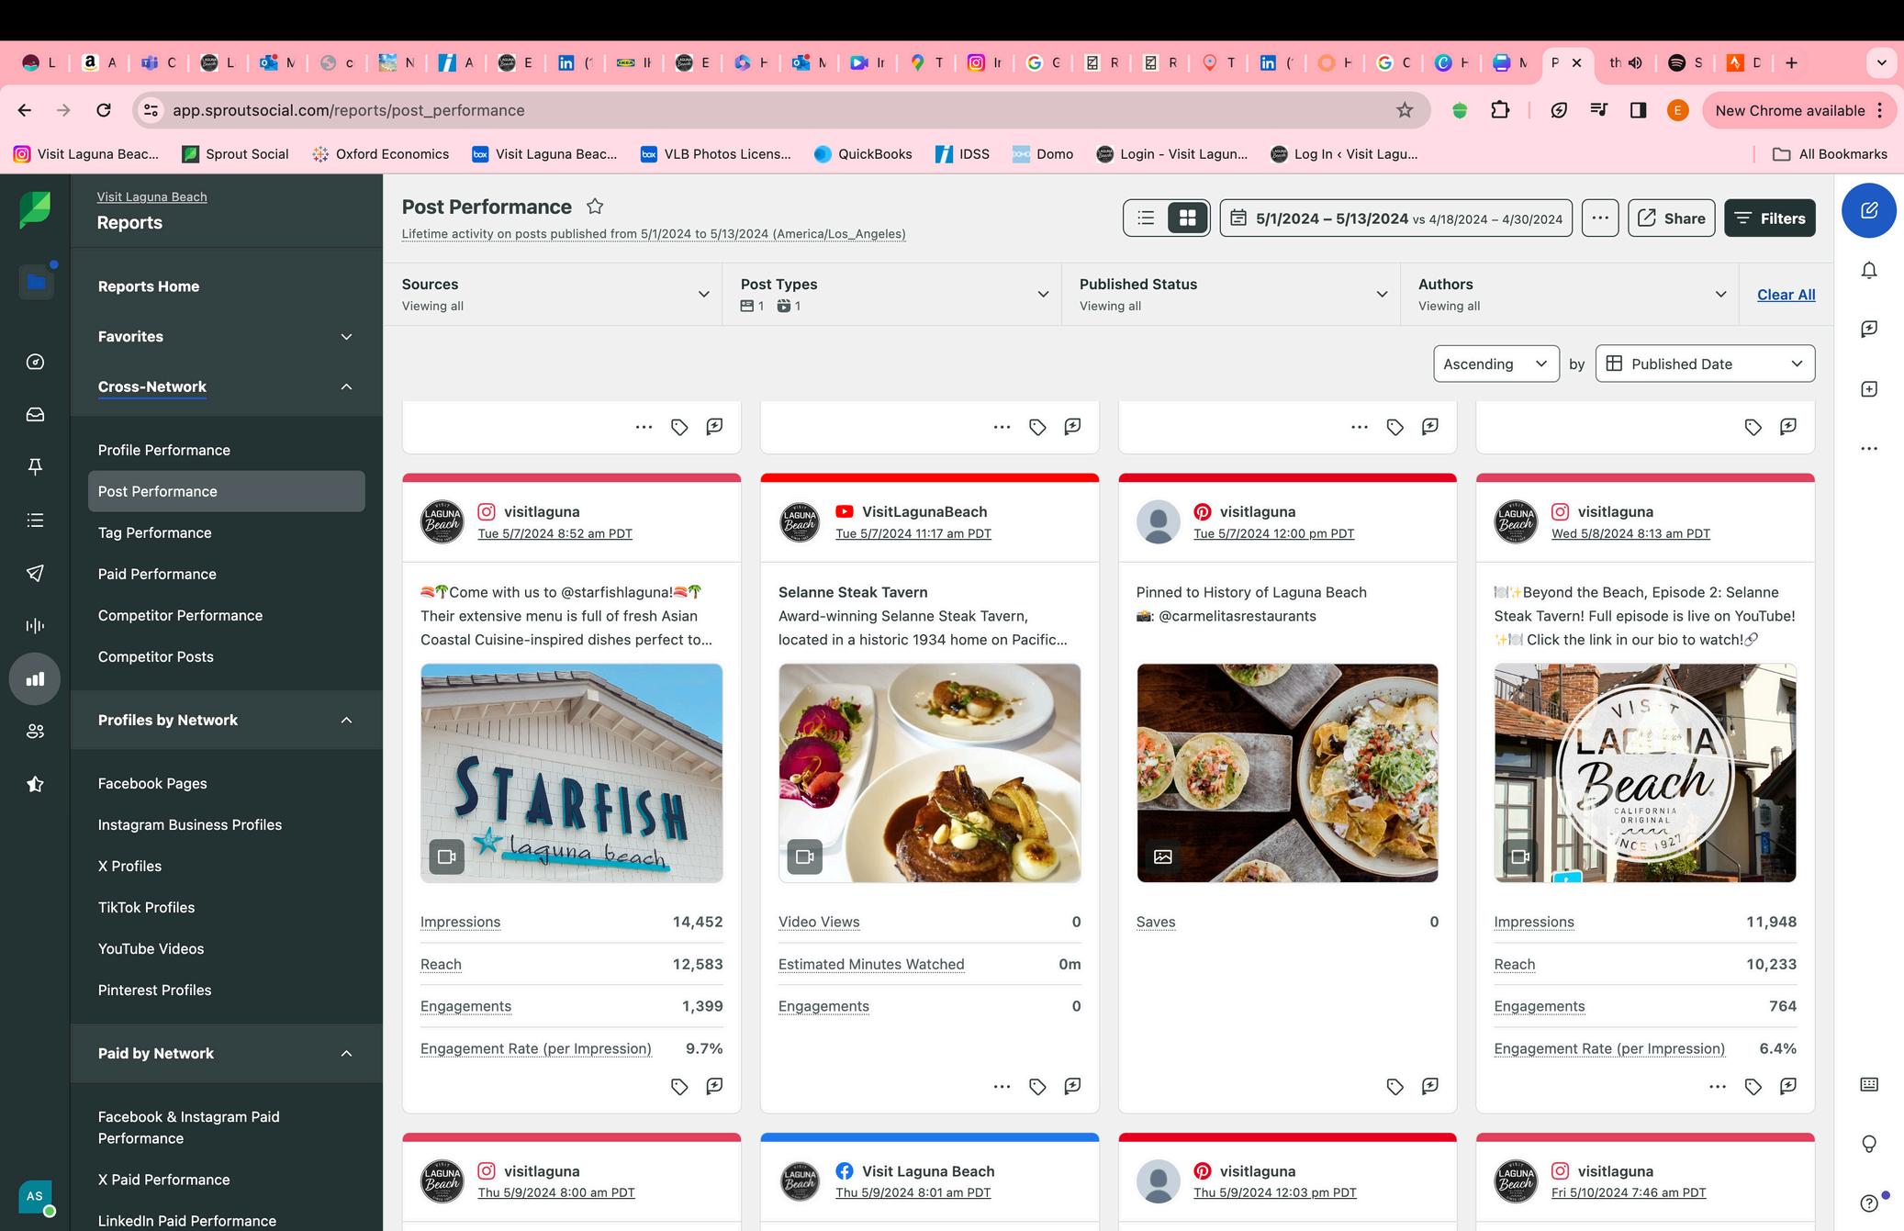Viewport: 1904px width, 1231px height.
Task: Tag the Starfish Laguna Instagram post
Action: click(x=679, y=1086)
